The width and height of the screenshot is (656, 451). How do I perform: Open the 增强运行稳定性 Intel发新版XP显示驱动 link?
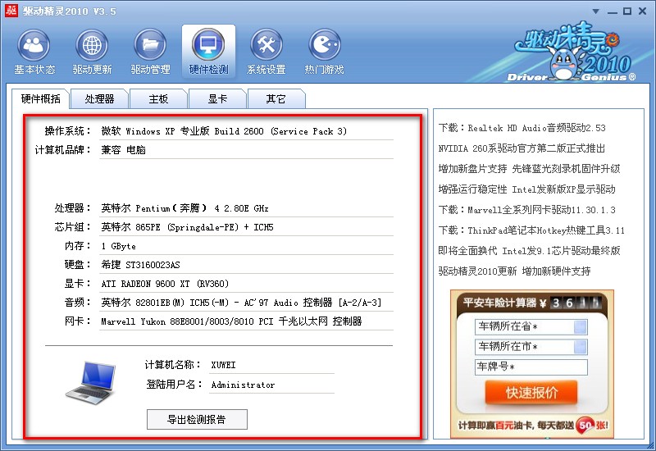(526, 189)
